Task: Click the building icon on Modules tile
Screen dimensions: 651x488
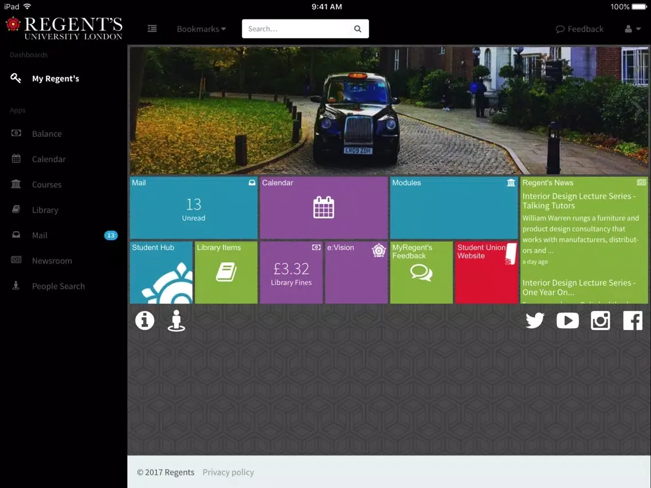Action: click(511, 183)
